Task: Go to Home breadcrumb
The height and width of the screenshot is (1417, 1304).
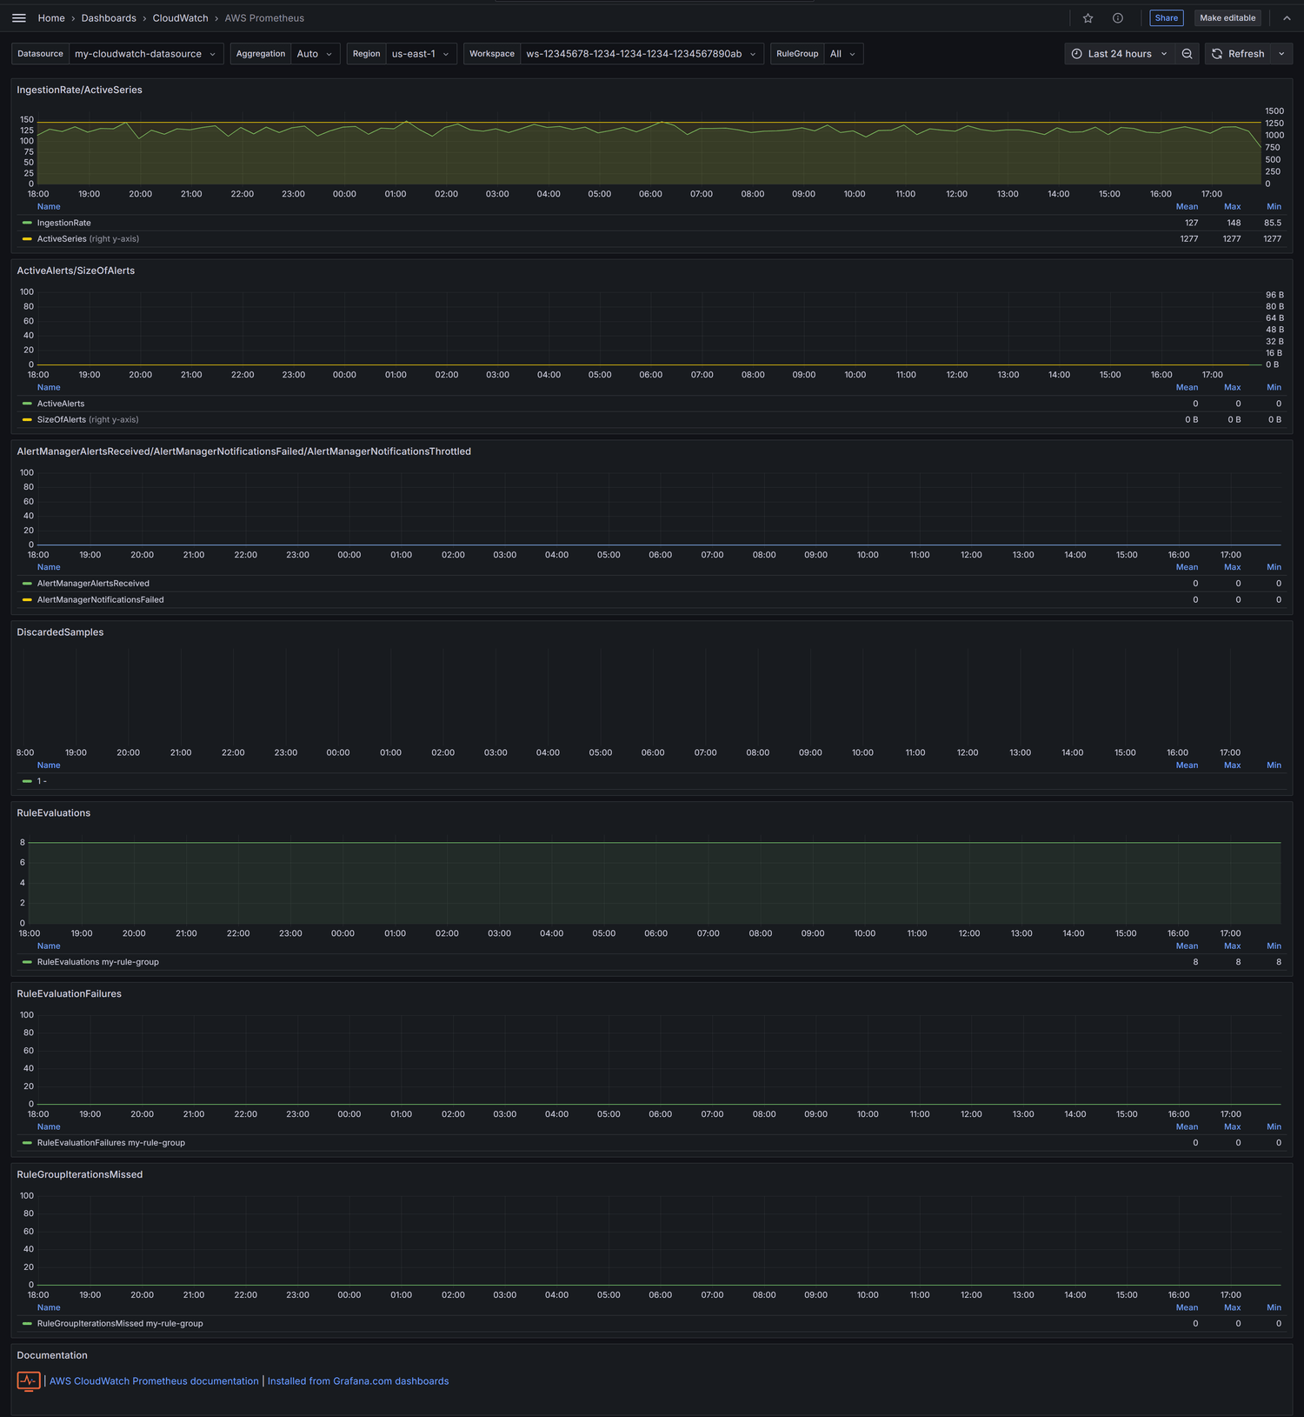Action: (x=51, y=18)
